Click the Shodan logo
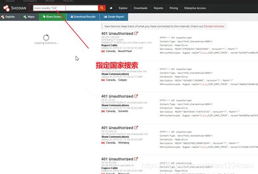Image resolution: width=258 pixels, height=174 pixels. click(14, 8)
